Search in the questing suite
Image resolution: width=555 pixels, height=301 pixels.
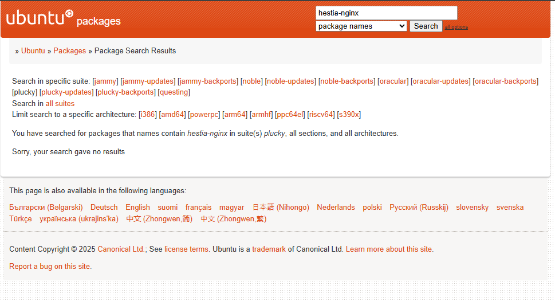[x=174, y=92]
